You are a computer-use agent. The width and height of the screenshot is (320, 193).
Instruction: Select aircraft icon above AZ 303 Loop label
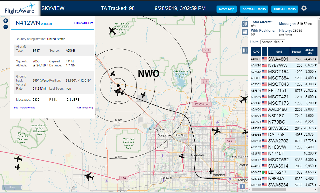pyautogui.click(x=243, y=100)
